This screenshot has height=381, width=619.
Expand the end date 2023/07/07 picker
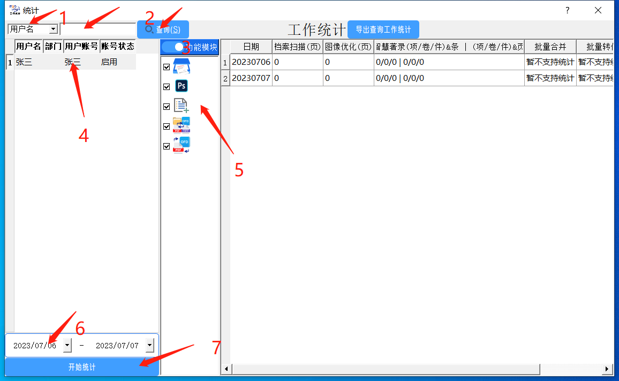(x=149, y=346)
